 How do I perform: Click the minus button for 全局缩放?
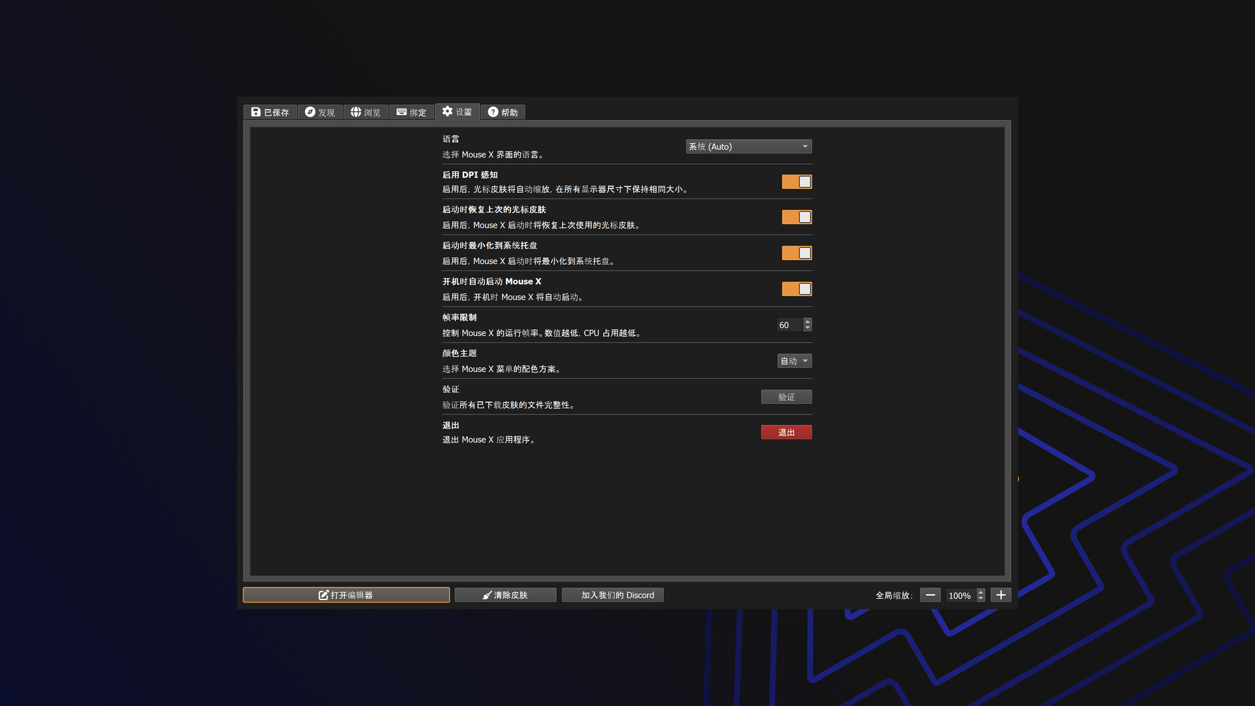click(x=930, y=595)
